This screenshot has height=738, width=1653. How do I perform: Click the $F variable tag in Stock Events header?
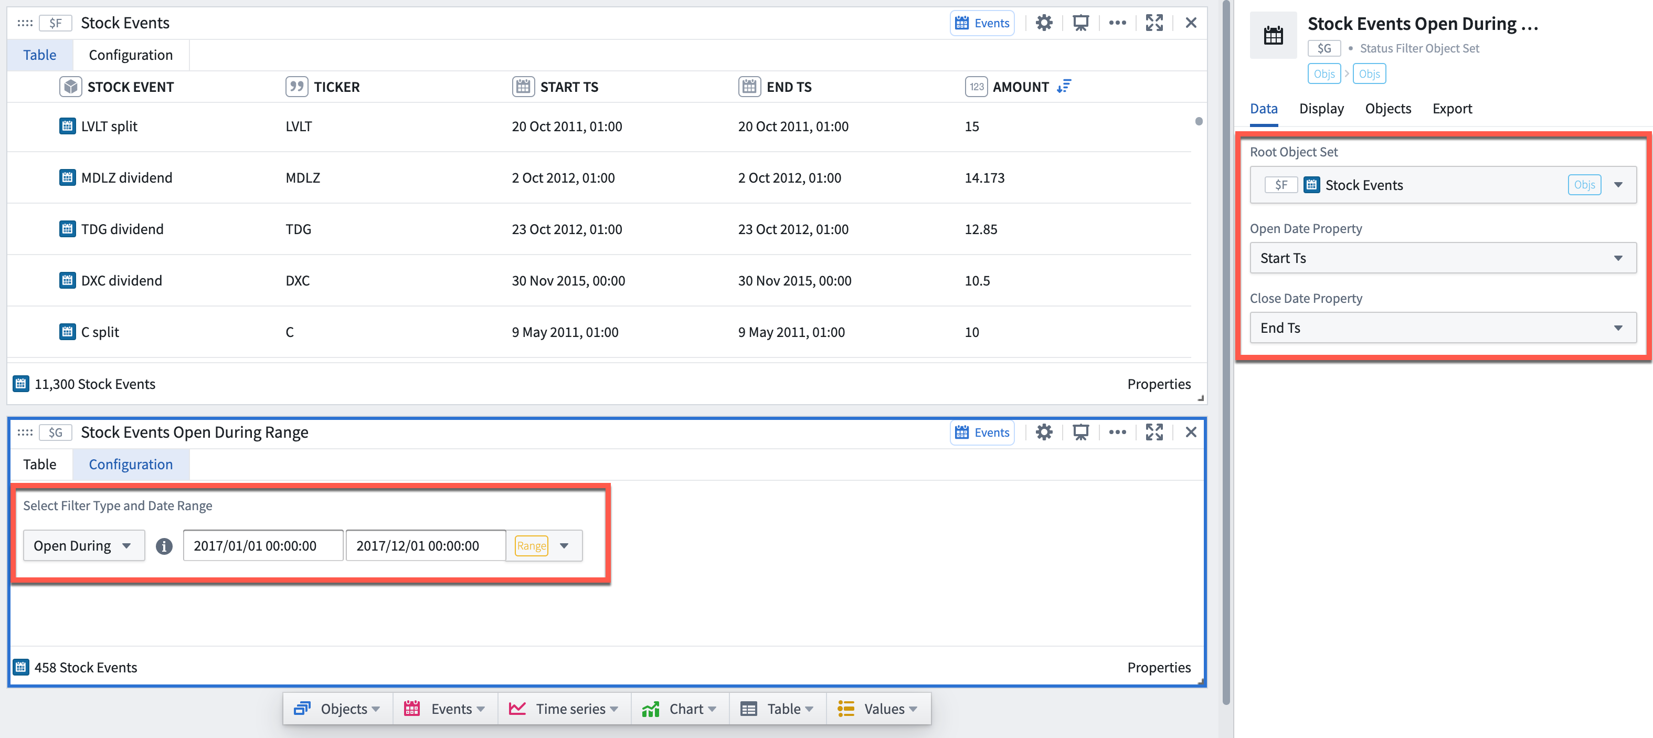tap(55, 23)
